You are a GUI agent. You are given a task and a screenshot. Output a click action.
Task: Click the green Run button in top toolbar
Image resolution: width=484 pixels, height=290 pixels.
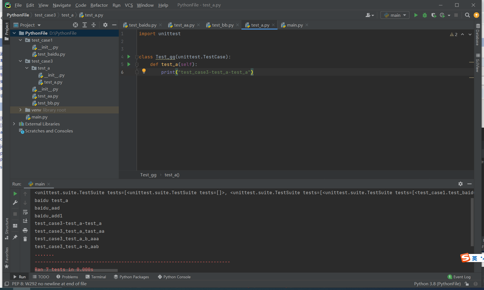[x=416, y=15]
